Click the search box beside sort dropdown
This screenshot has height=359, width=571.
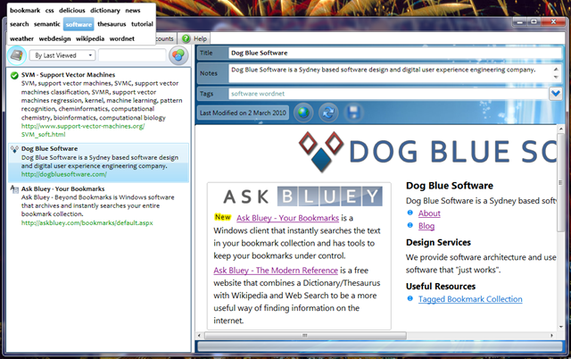[x=132, y=55]
